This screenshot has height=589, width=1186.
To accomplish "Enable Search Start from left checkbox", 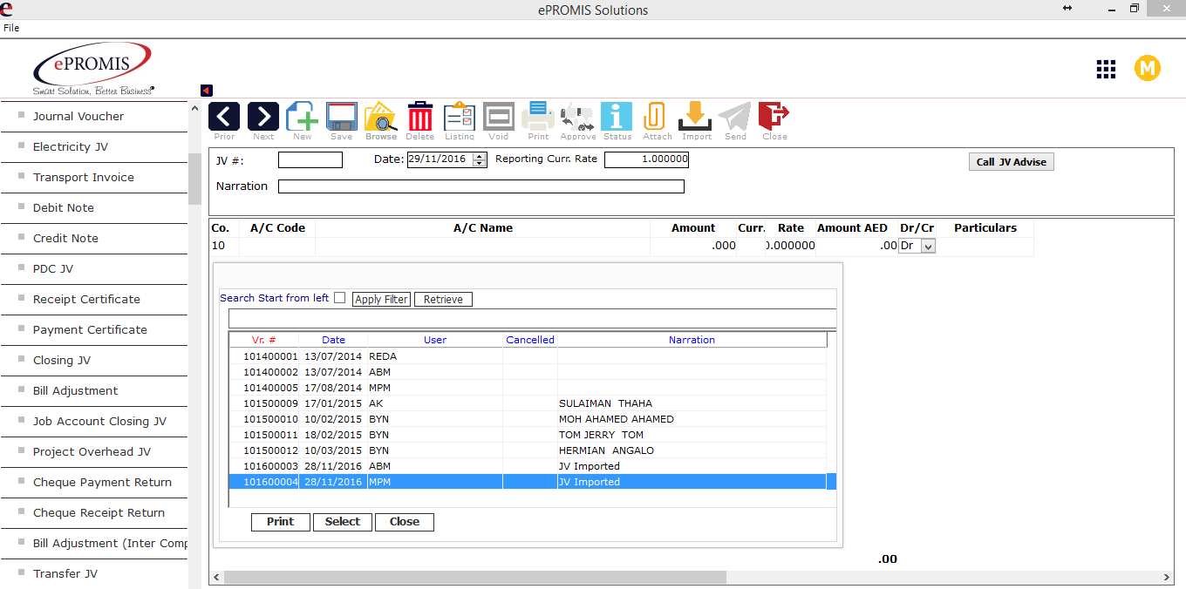I will (x=340, y=298).
